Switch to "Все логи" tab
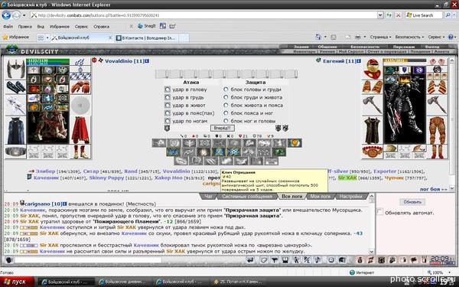459x287 pixels. click(291, 197)
